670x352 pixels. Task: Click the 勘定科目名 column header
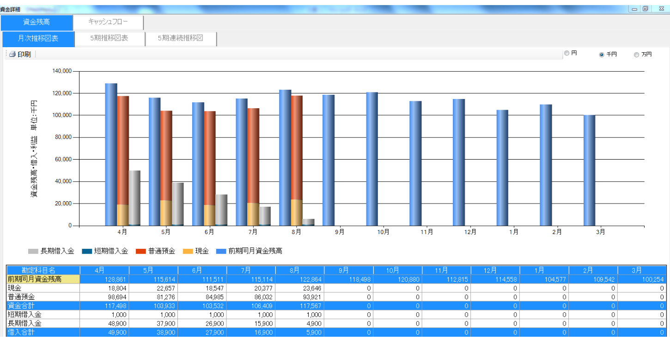click(43, 270)
